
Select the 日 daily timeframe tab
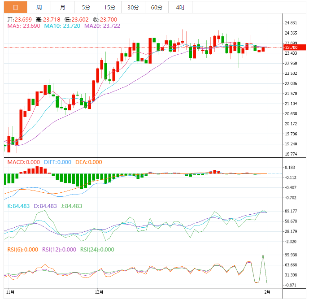tap(16, 7)
